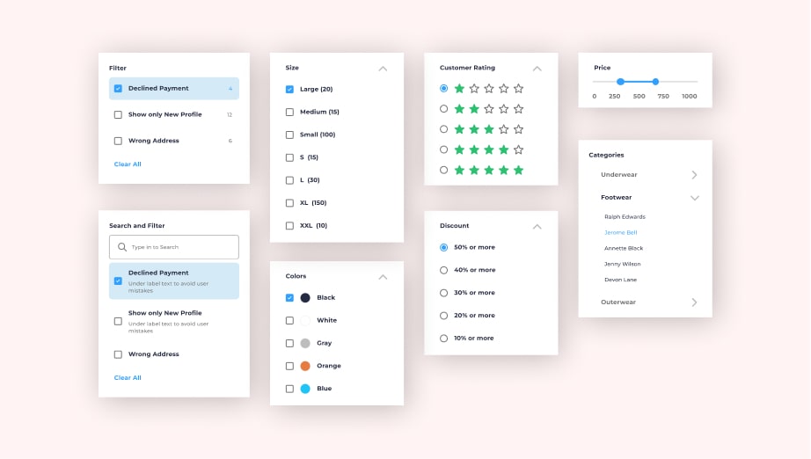Click the empty last star in four-star row
Image resolution: width=811 pixels, height=459 pixels.
[x=518, y=149]
